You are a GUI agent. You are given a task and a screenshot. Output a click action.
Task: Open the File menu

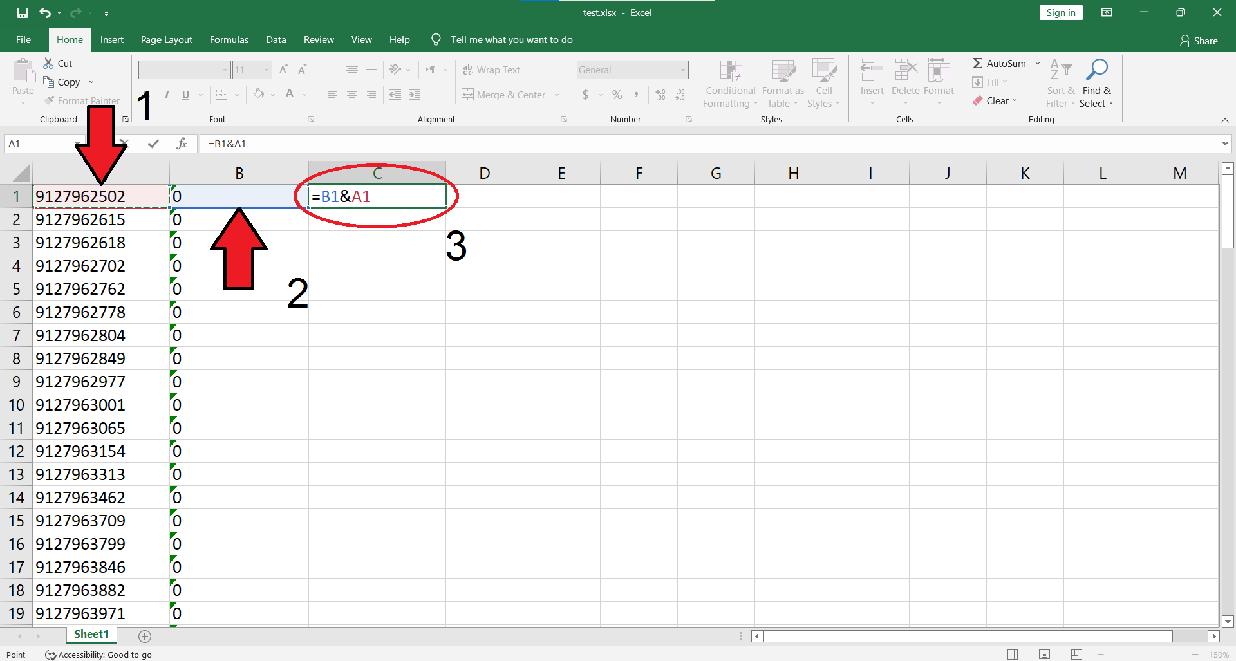(23, 40)
